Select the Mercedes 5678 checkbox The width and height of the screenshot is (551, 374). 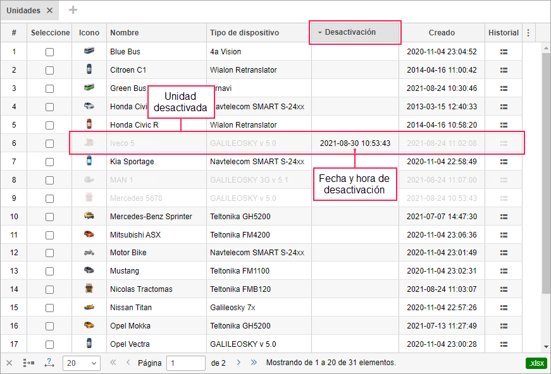[49, 199]
